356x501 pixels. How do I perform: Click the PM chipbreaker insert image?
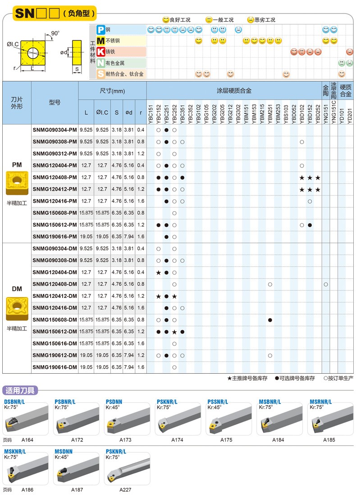(x=17, y=183)
